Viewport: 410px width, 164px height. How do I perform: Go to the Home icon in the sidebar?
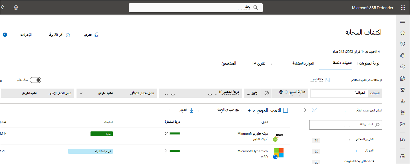403,33
